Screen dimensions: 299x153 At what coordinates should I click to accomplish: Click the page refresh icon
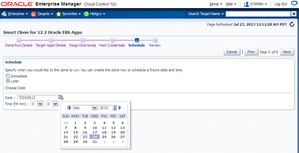click(x=292, y=24)
